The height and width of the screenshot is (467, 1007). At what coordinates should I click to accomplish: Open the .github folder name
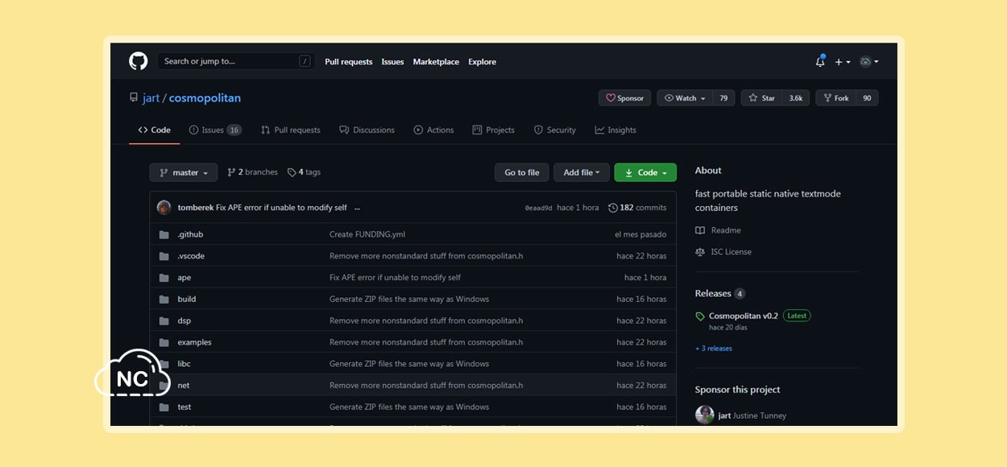pos(190,234)
